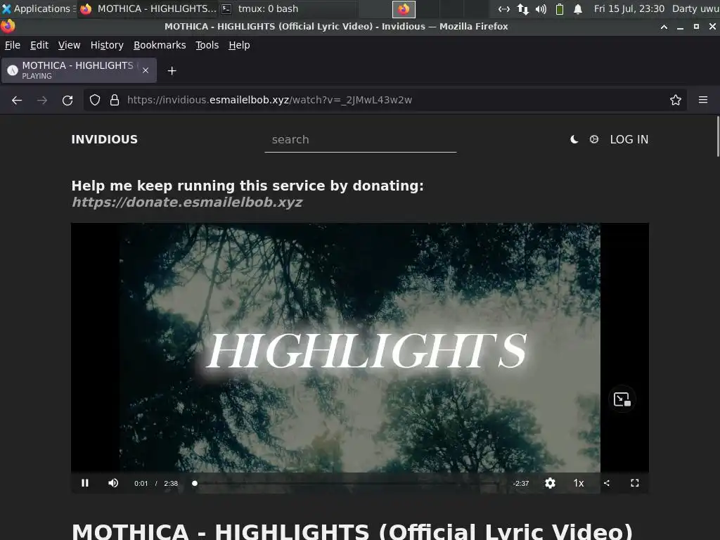The image size is (720, 540).
Task: Select the MOTHICA - HIGHLIGHTS browser tab
Action: (79, 70)
